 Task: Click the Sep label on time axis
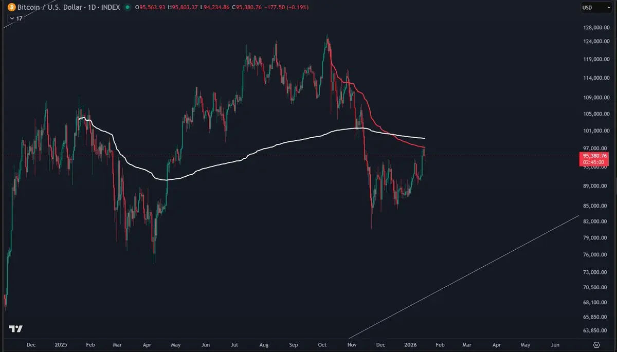point(294,345)
